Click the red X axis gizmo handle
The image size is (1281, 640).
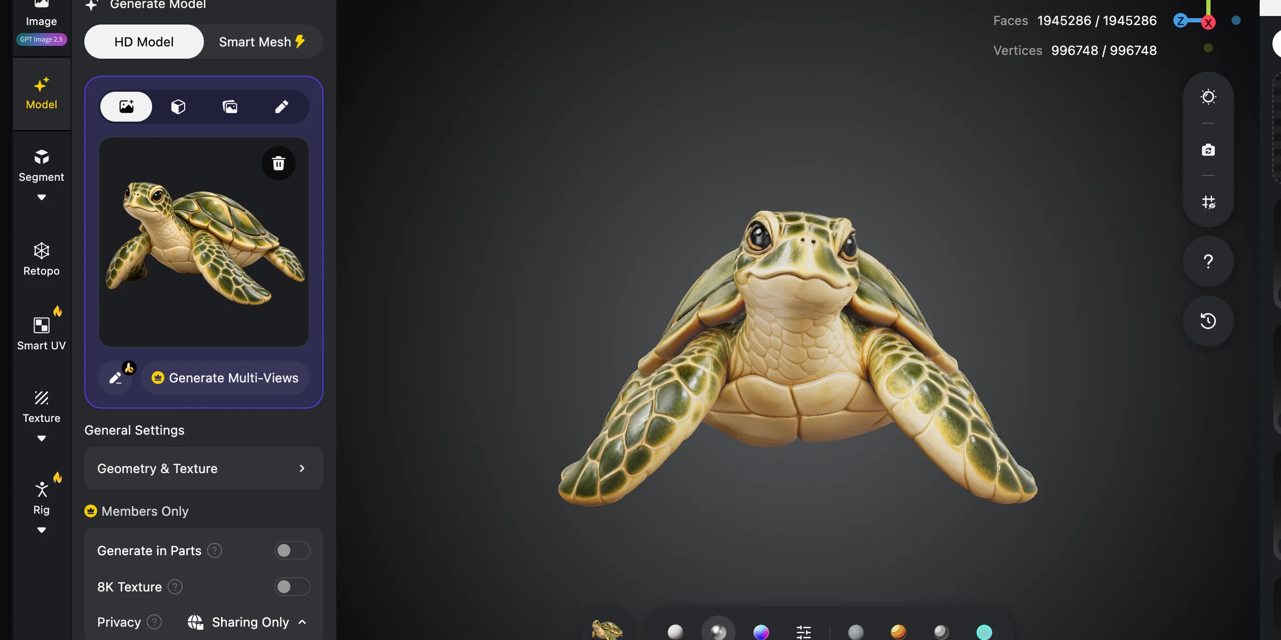coord(1208,22)
